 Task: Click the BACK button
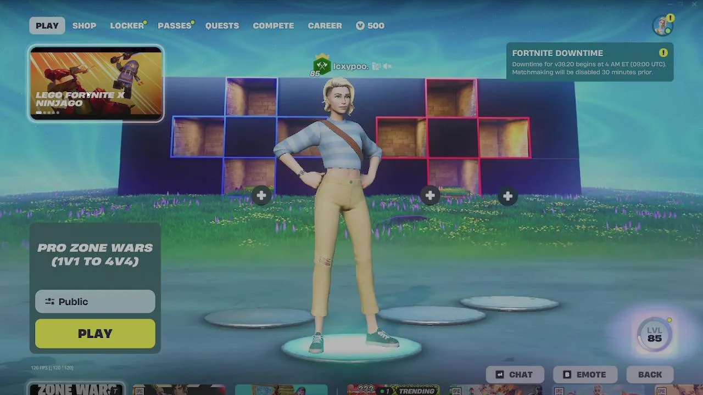click(650, 374)
